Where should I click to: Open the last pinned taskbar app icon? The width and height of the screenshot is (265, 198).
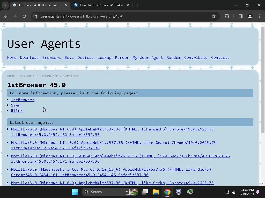pos(190,192)
